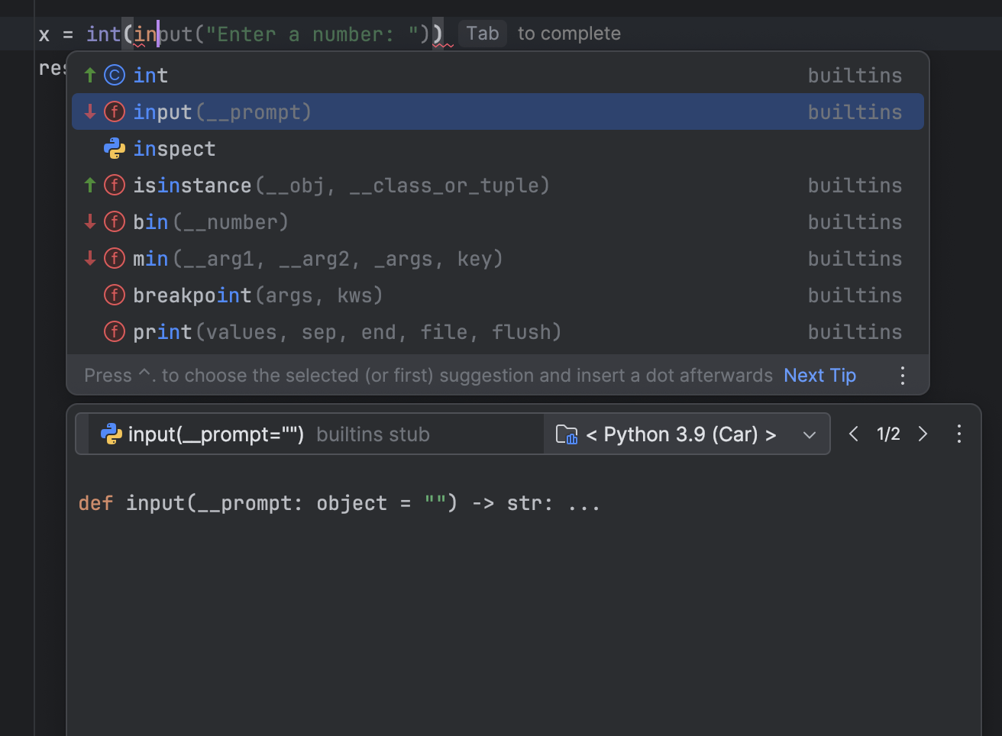
Task: Click the "Next Tip" link
Action: pyautogui.click(x=819, y=375)
